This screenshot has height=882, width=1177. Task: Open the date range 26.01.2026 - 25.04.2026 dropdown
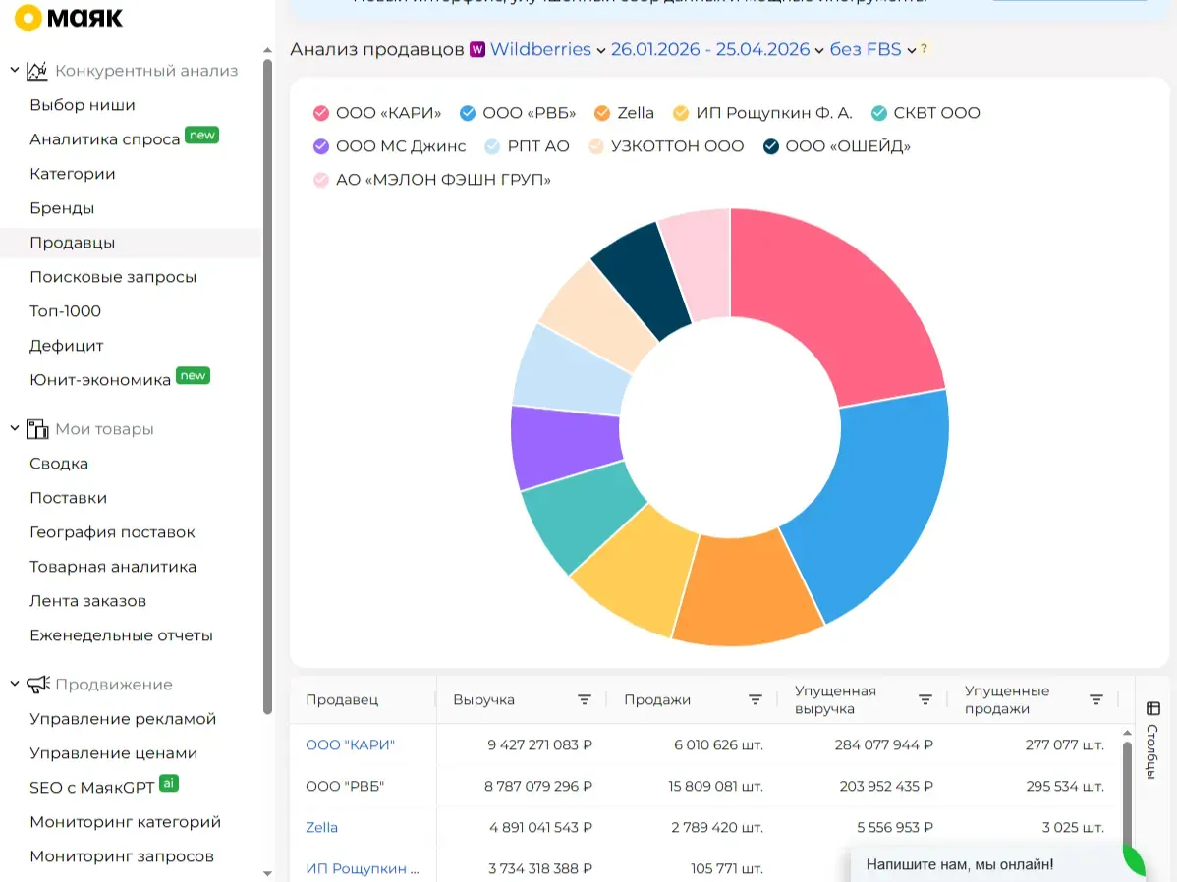[717, 49]
